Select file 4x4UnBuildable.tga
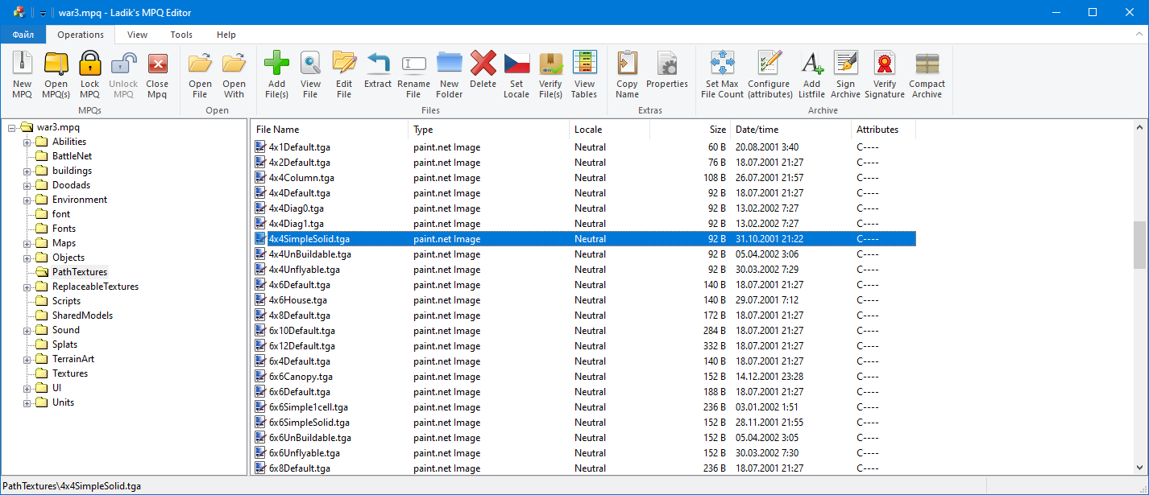 point(309,254)
